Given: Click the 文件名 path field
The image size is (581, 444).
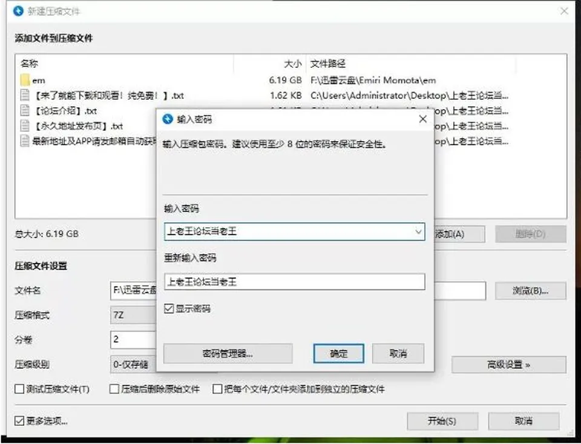Looking at the screenshot, I should pos(133,290).
